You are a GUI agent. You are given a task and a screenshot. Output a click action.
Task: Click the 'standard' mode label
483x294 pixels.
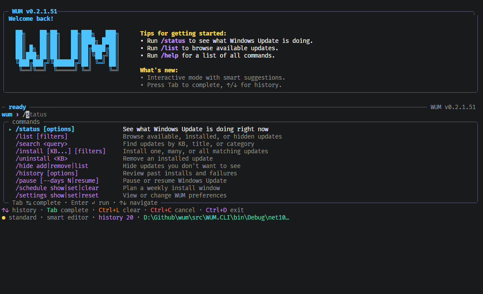click(x=22, y=217)
